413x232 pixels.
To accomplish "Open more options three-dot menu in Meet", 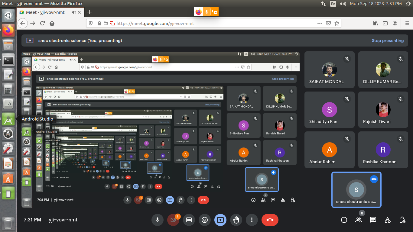I will [252, 220].
